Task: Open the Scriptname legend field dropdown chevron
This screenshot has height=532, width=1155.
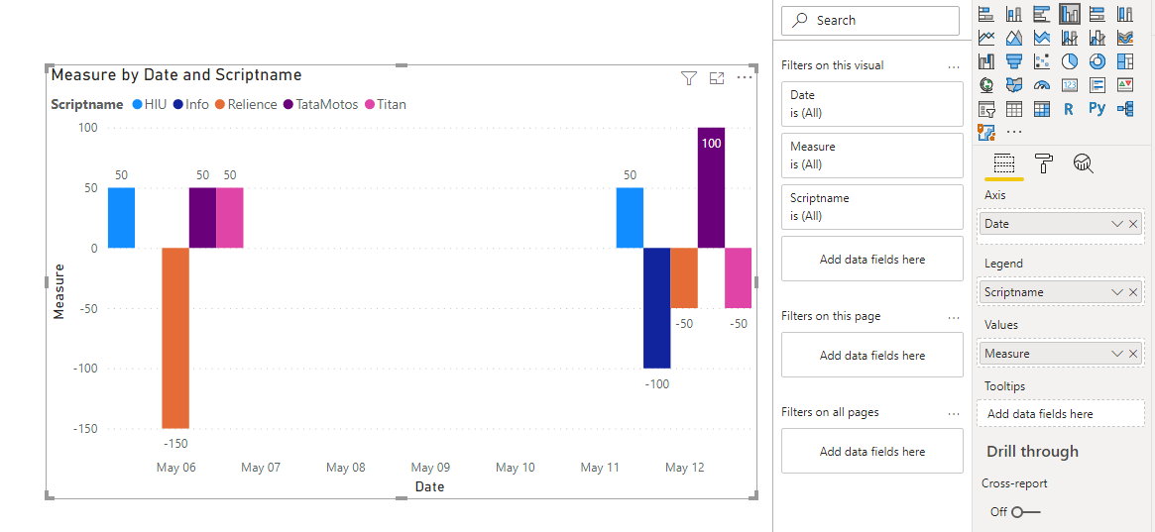Action: (x=1117, y=292)
